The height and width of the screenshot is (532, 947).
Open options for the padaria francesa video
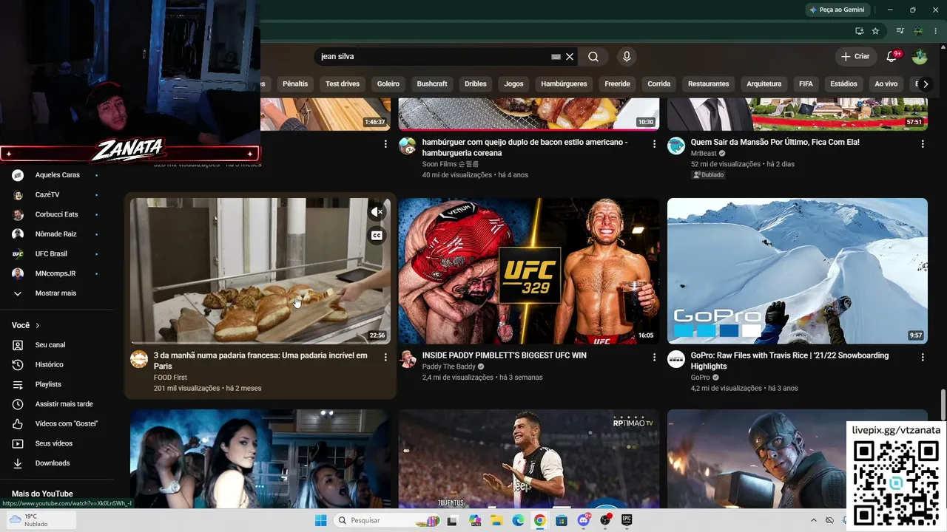click(385, 357)
